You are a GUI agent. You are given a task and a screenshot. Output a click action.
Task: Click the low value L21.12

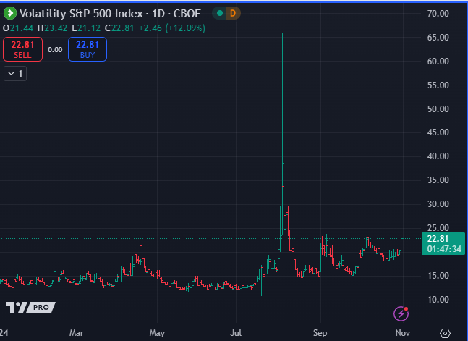pos(86,28)
